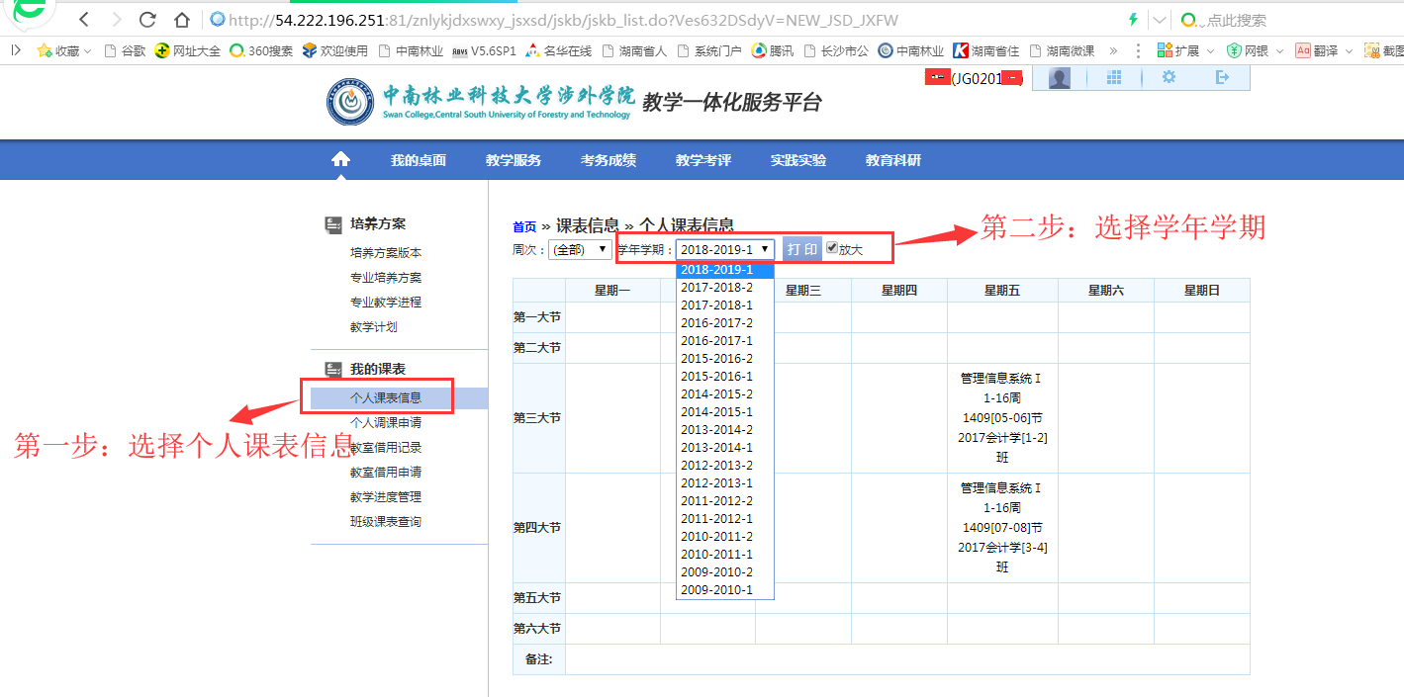Click the apps grid icon in top bar

pos(1113,77)
